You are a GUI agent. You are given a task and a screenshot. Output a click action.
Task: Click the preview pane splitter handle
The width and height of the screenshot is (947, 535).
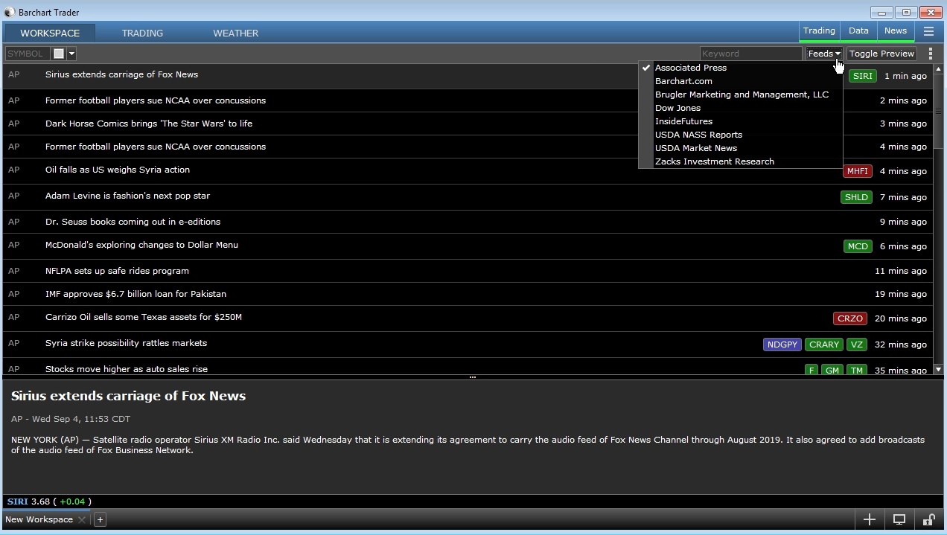tap(473, 377)
